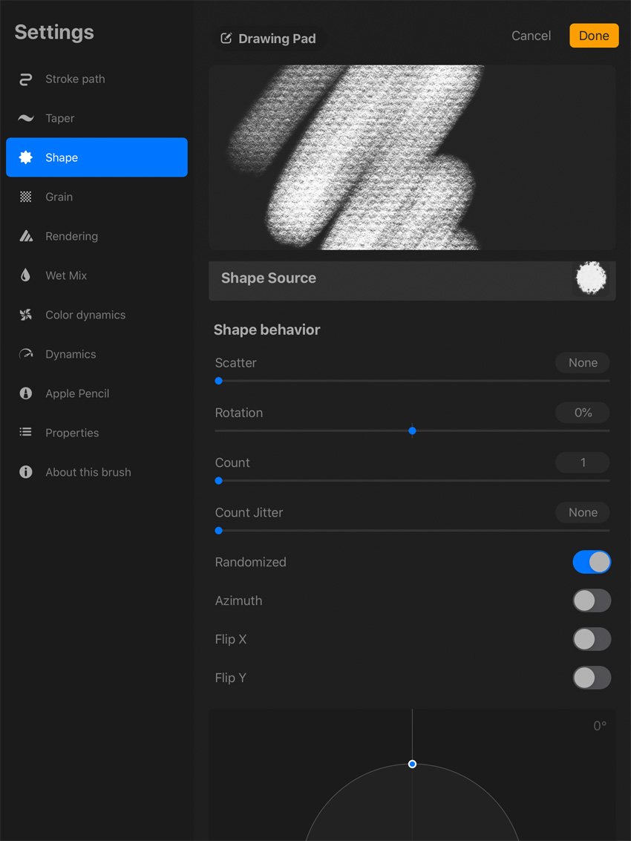Viewport: 631px width, 841px height.
Task: Click the rotation dial handle on circle
Action: tap(412, 764)
